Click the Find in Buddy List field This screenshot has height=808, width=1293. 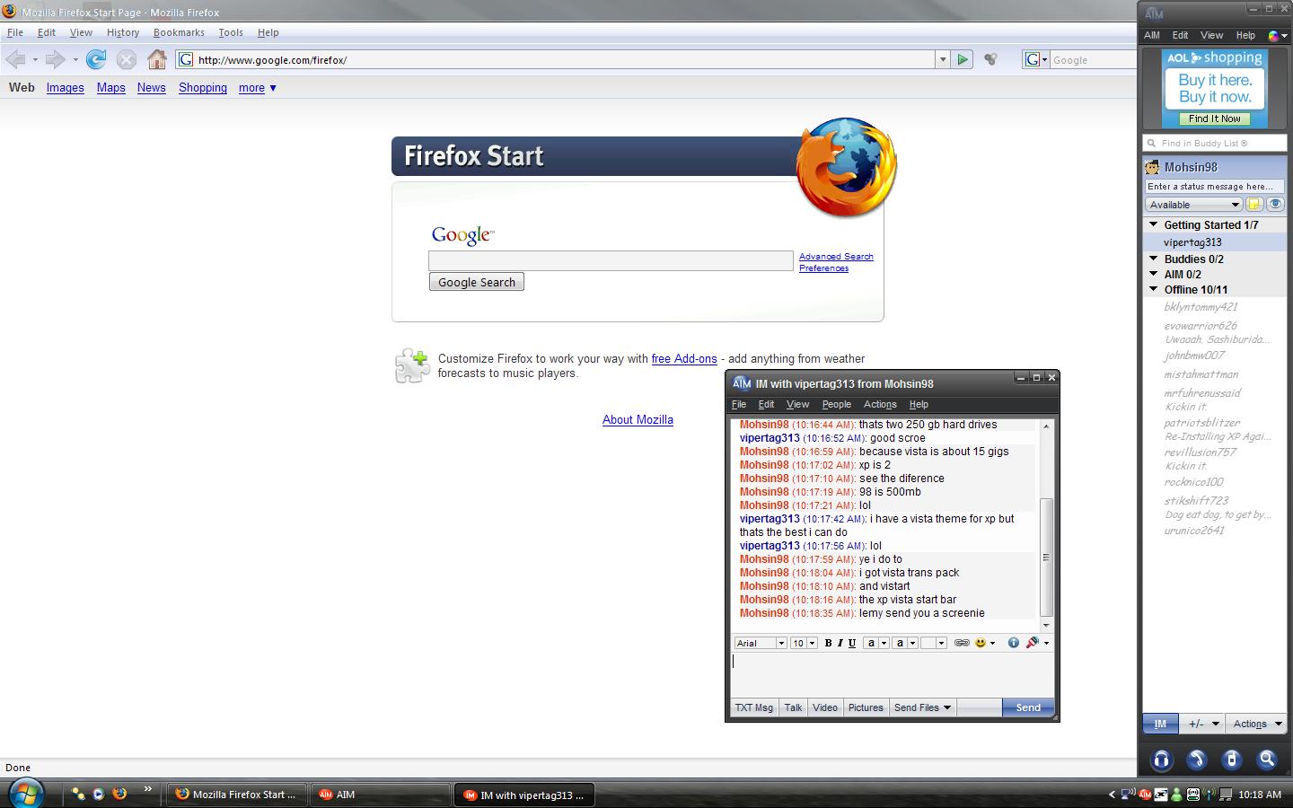[x=1215, y=143]
